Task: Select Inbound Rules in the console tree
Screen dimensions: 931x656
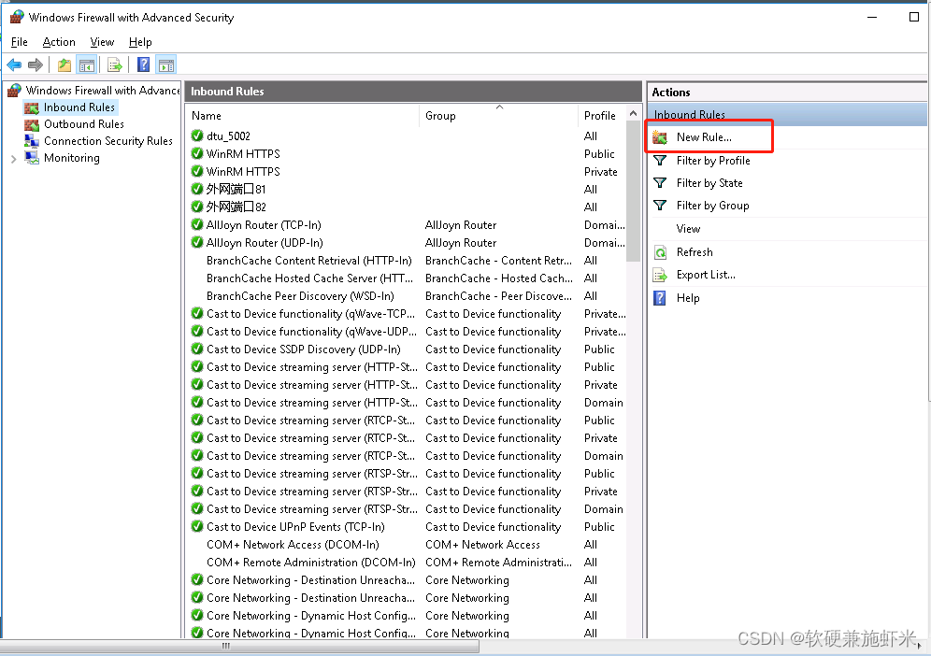Action: tap(79, 107)
